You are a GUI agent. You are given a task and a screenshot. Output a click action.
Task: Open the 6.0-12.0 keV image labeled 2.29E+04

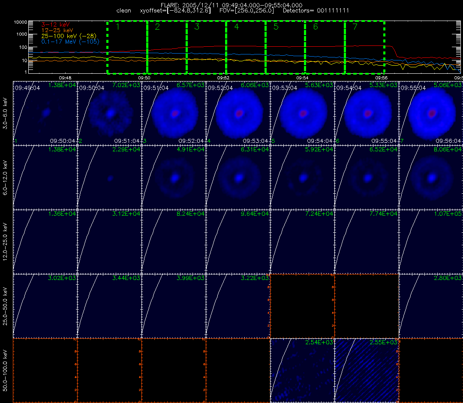[x=110, y=177]
